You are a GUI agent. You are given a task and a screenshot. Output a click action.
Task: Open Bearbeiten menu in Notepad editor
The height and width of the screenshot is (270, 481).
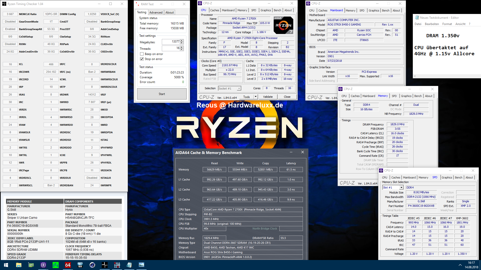(x=432, y=24)
